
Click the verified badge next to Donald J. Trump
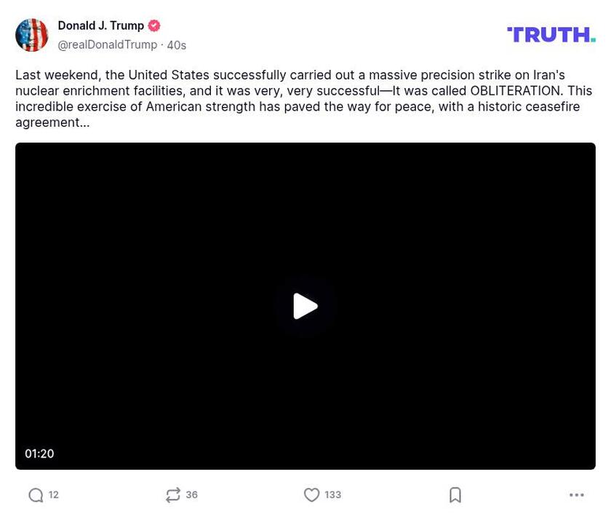coord(153,25)
